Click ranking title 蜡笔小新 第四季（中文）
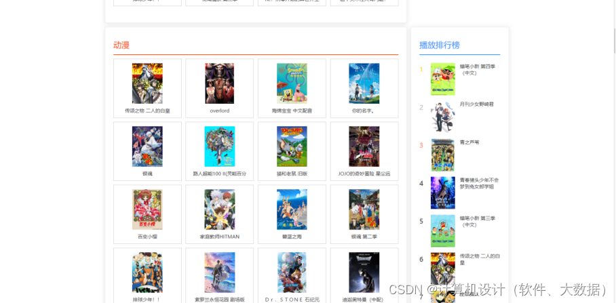This screenshot has width=616, height=303. point(478,69)
